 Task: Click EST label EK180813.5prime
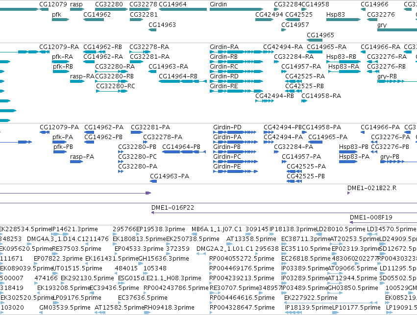[x=139, y=239]
